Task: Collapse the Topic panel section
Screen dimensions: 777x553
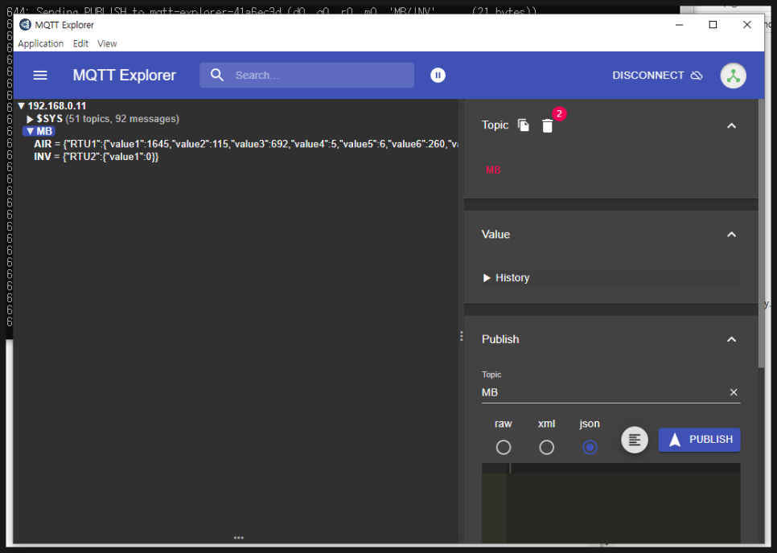Action: coord(731,125)
